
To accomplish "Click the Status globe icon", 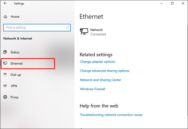I will [5, 52].
